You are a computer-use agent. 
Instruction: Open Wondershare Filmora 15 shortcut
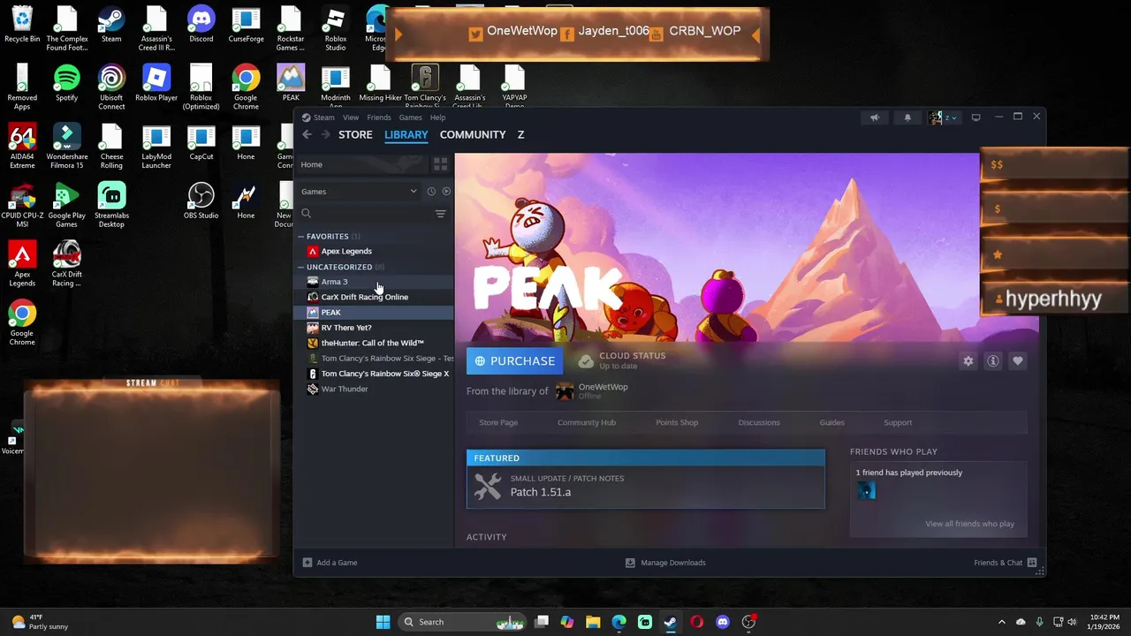67,147
